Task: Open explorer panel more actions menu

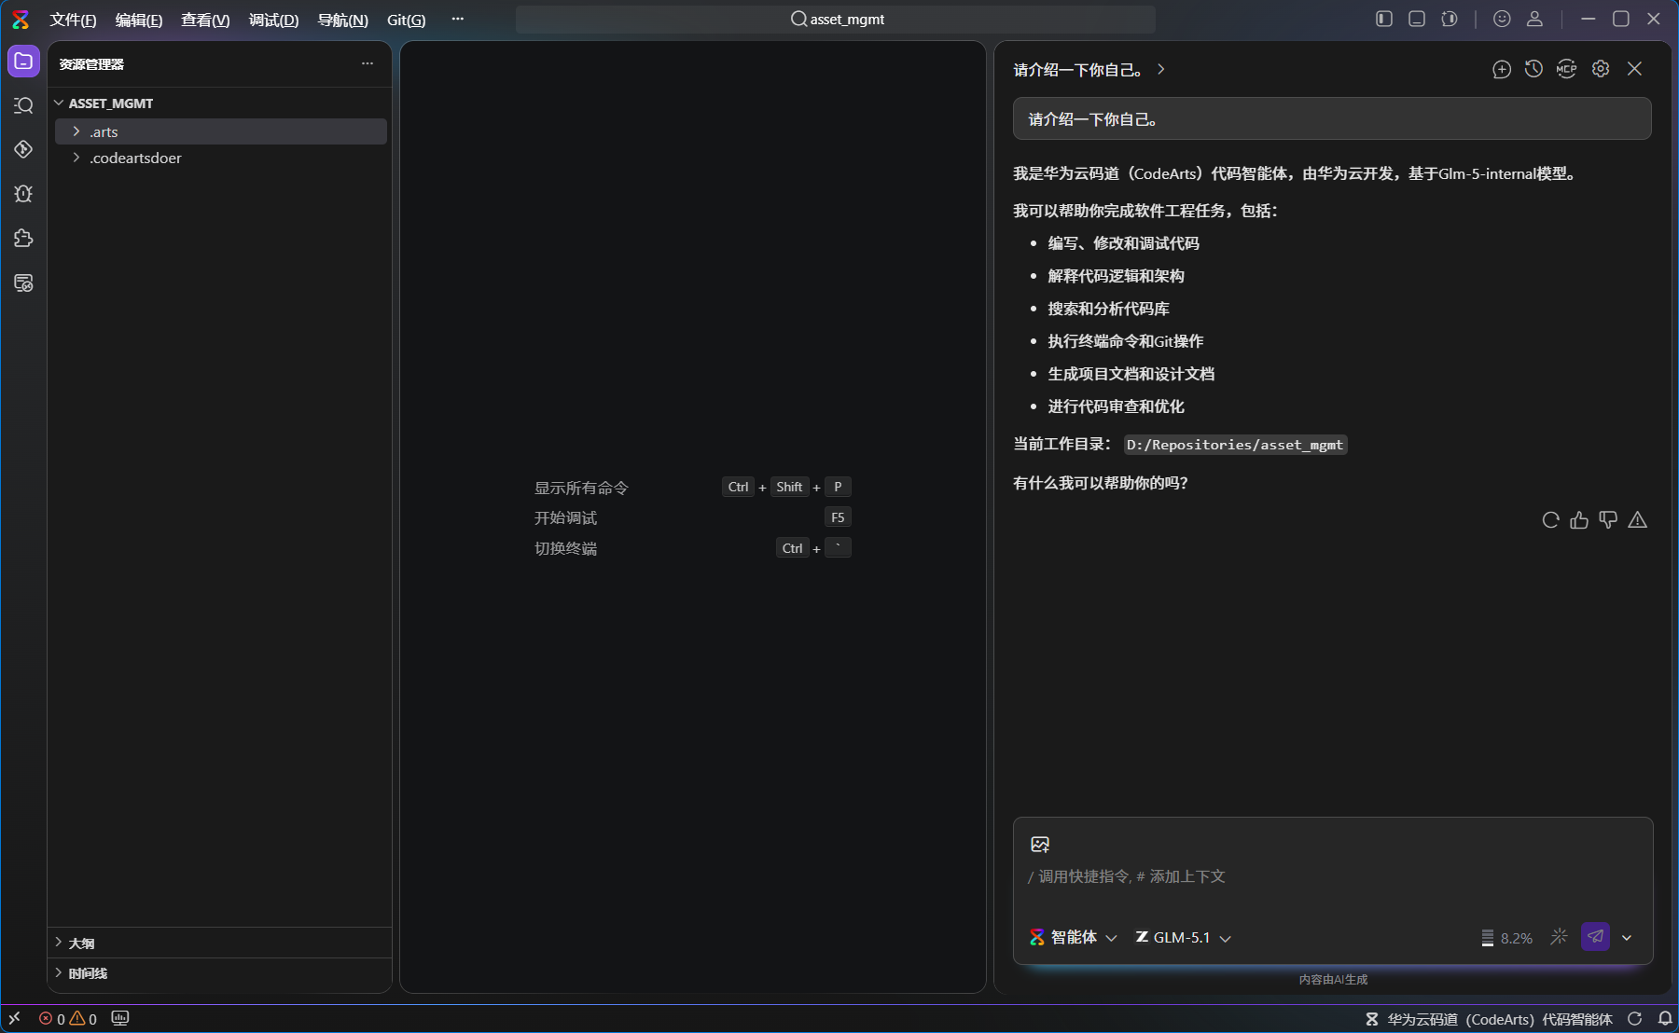Action: 368,63
